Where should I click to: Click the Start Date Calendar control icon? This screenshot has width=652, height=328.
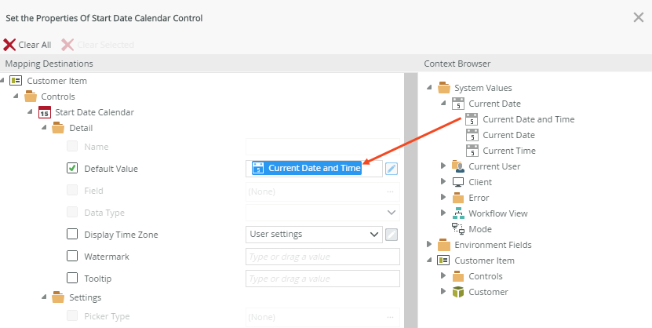(x=45, y=112)
